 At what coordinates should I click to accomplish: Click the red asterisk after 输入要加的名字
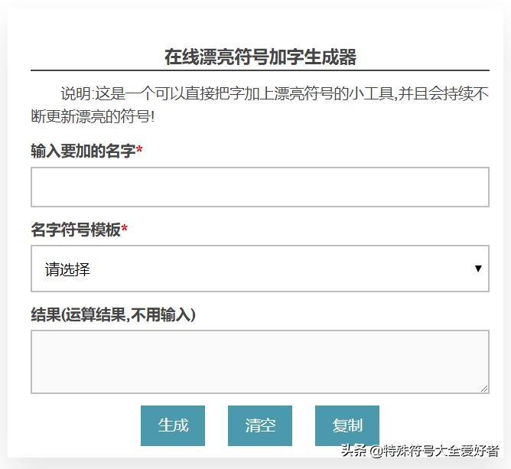(140, 150)
